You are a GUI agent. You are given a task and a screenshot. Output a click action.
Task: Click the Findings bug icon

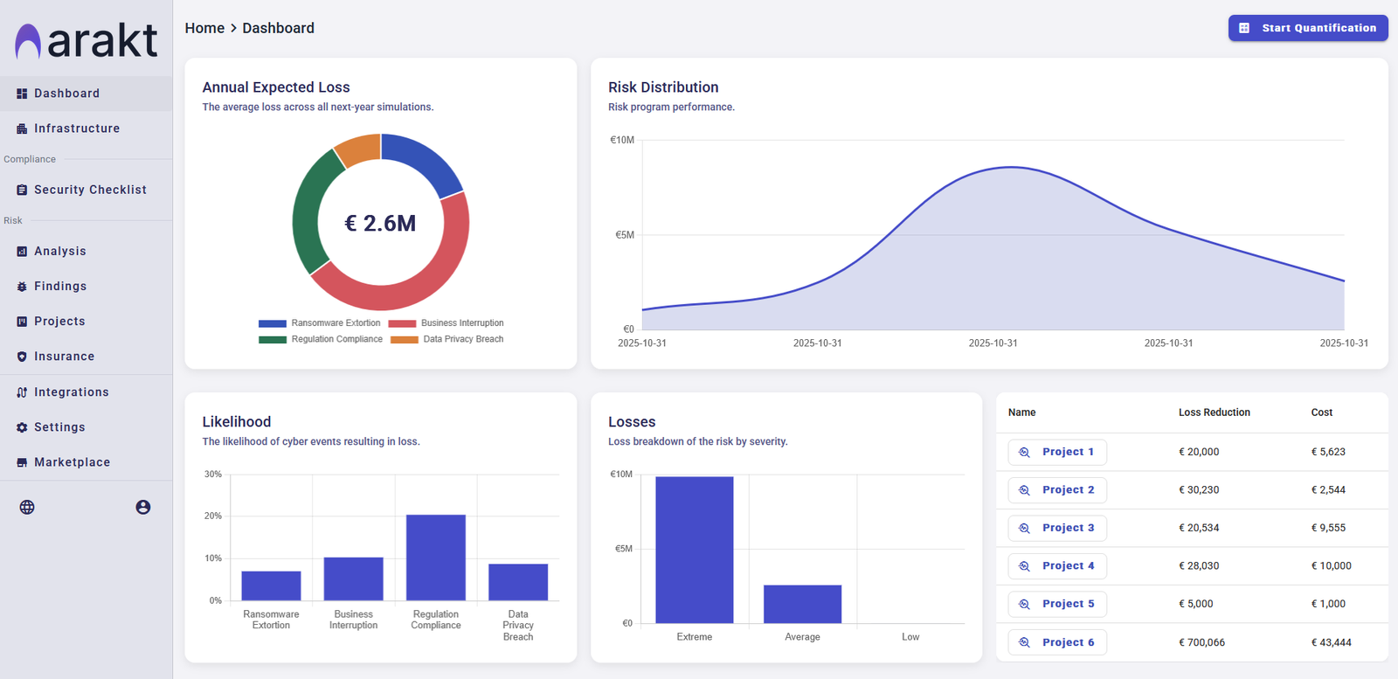pos(22,287)
